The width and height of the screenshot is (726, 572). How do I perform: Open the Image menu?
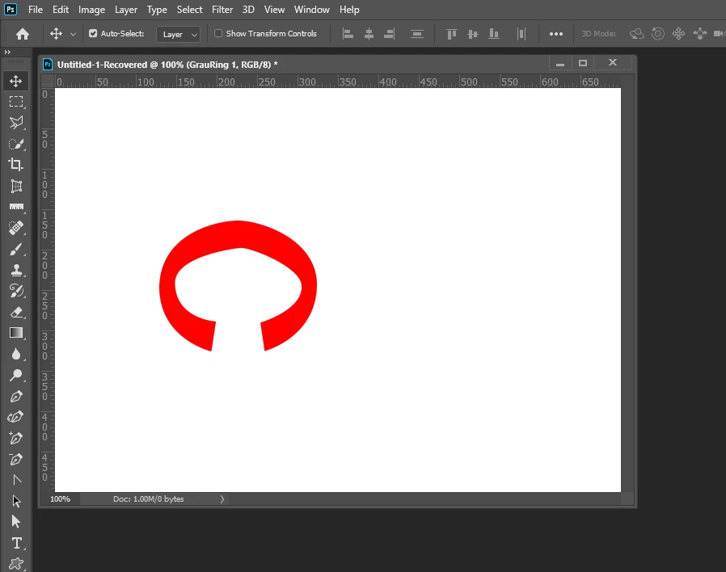pyautogui.click(x=91, y=9)
